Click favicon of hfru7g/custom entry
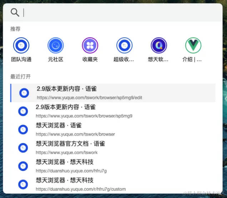Viewport: 227px width, 198px height. click(23, 184)
